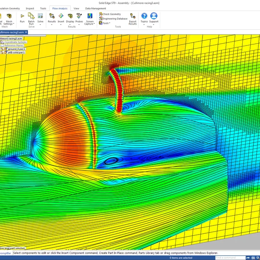Image resolution: width=260 pixels, height=260 pixels.
Task: Click in the Find a command field
Action: click(230, 258)
